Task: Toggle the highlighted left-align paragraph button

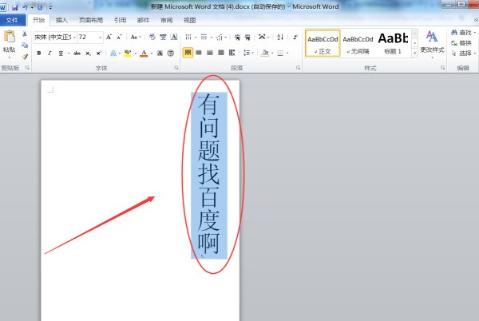Action: click(188, 53)
